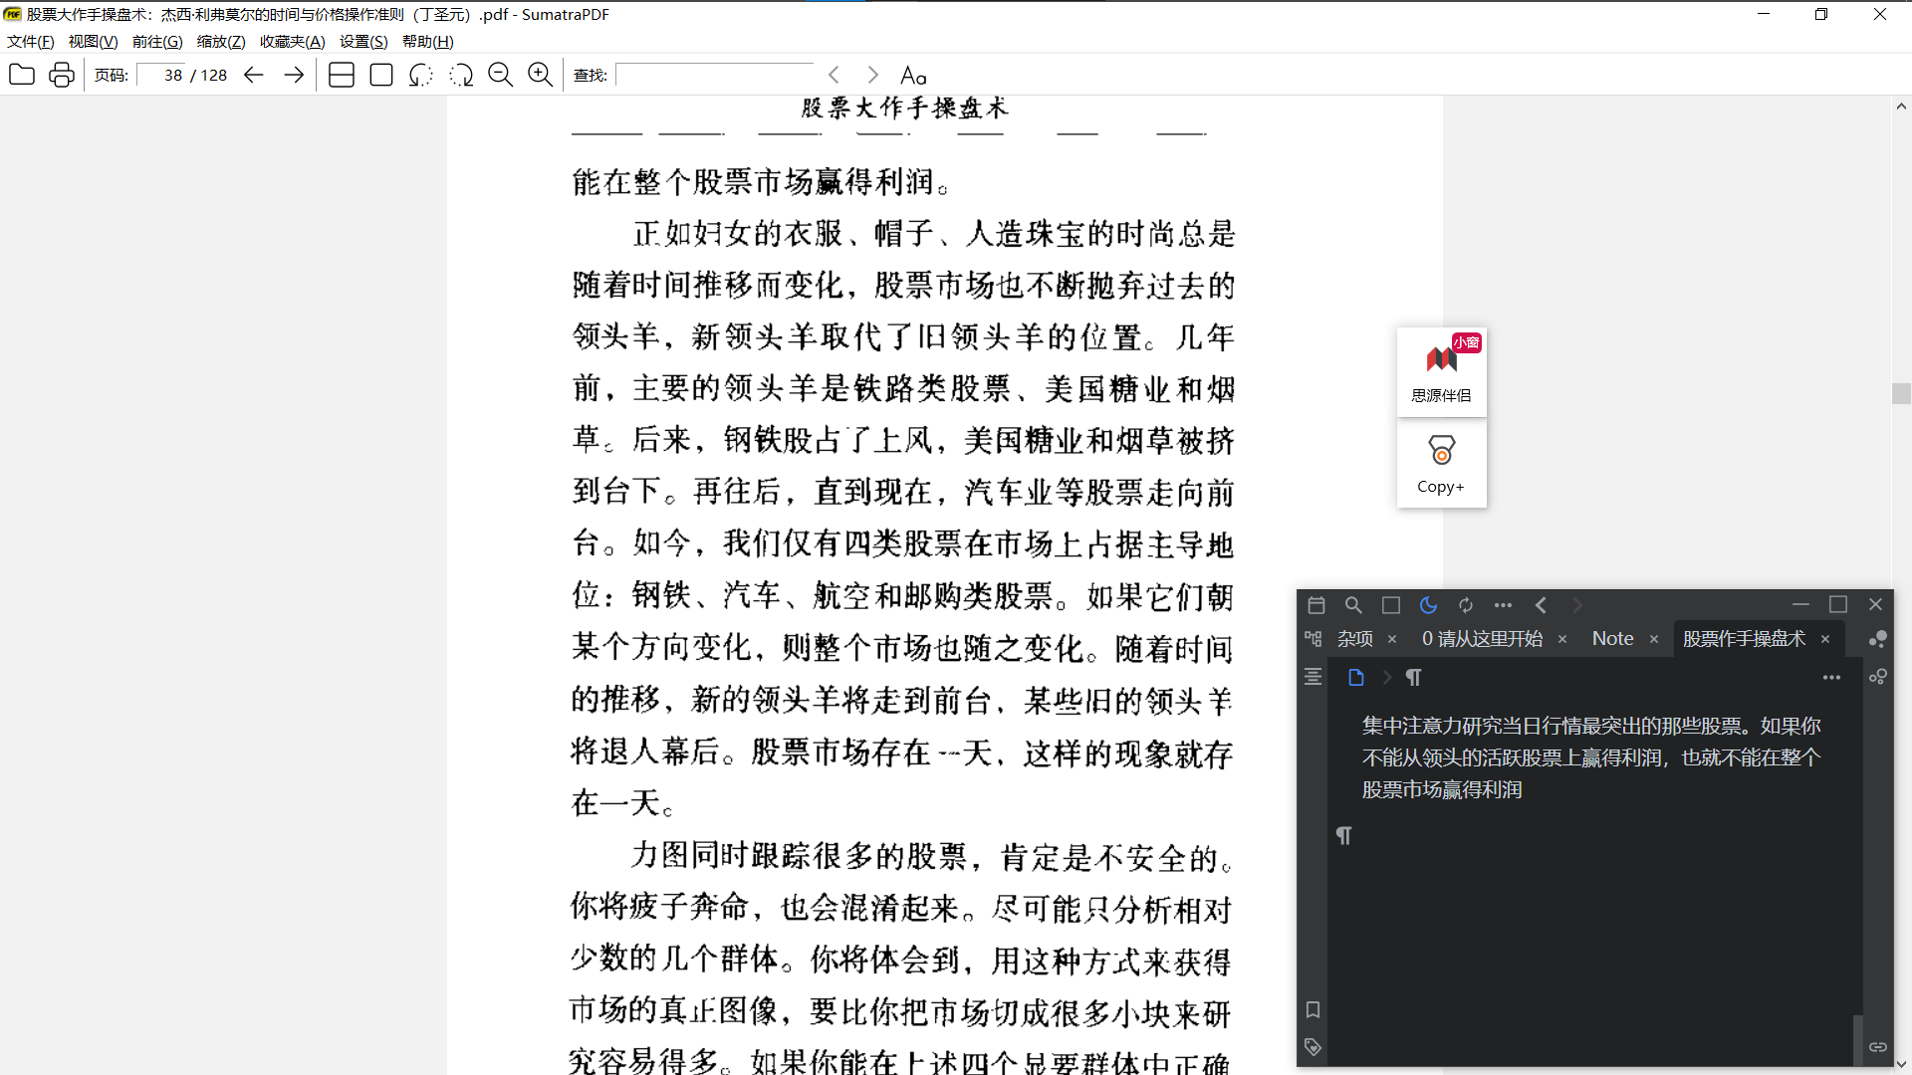
Task: Zoom in on the PDF page
Action: (541, 75)
